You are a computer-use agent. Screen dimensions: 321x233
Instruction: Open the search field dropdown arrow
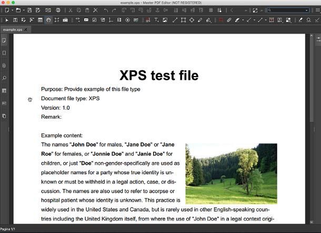click(x=306, y=10)
